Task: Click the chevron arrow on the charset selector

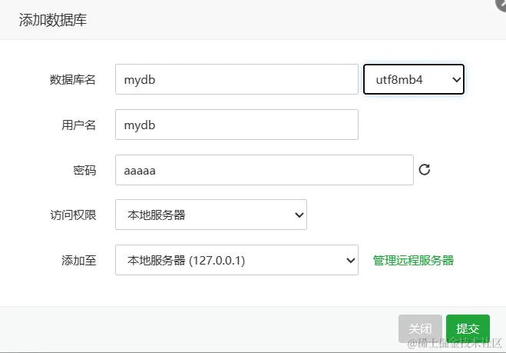Action: tap(455, 79)
